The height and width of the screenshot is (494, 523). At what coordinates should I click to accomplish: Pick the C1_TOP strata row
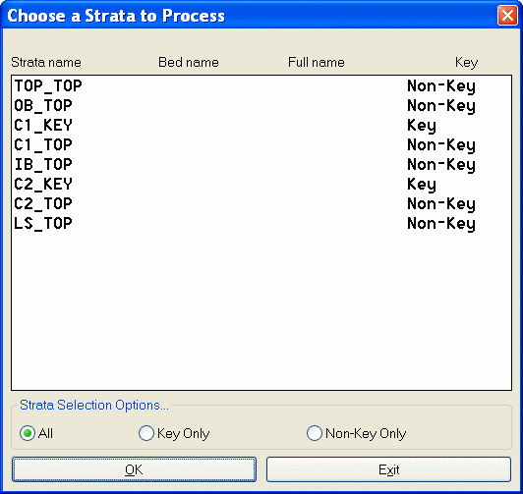[261, 145]
